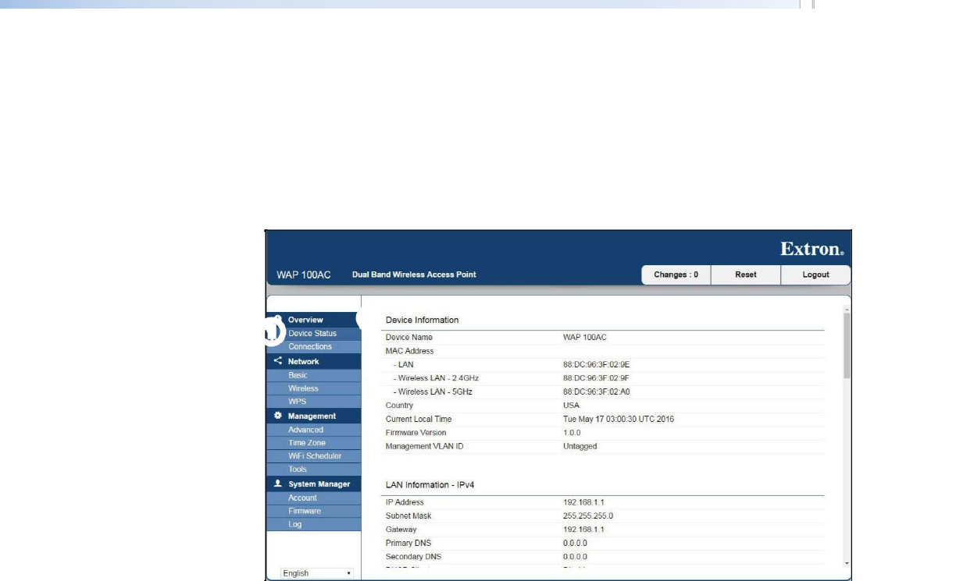Click the Extron logo
956x581 pixels.
tap(812, 250)
